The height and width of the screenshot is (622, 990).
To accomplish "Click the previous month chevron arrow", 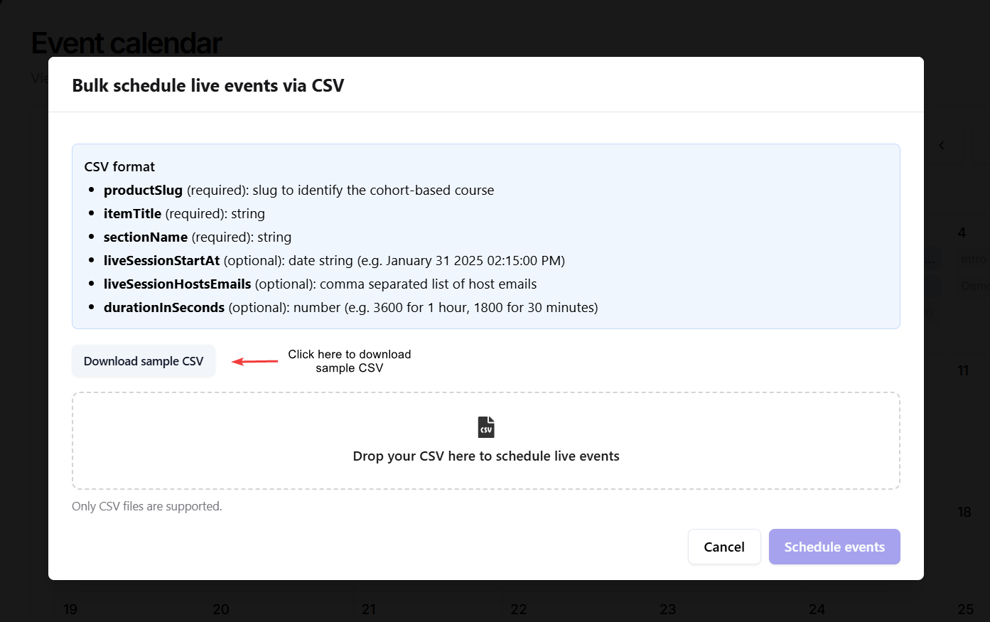I will tap(942, 146).
